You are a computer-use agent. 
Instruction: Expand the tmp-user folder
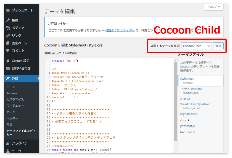188,132
